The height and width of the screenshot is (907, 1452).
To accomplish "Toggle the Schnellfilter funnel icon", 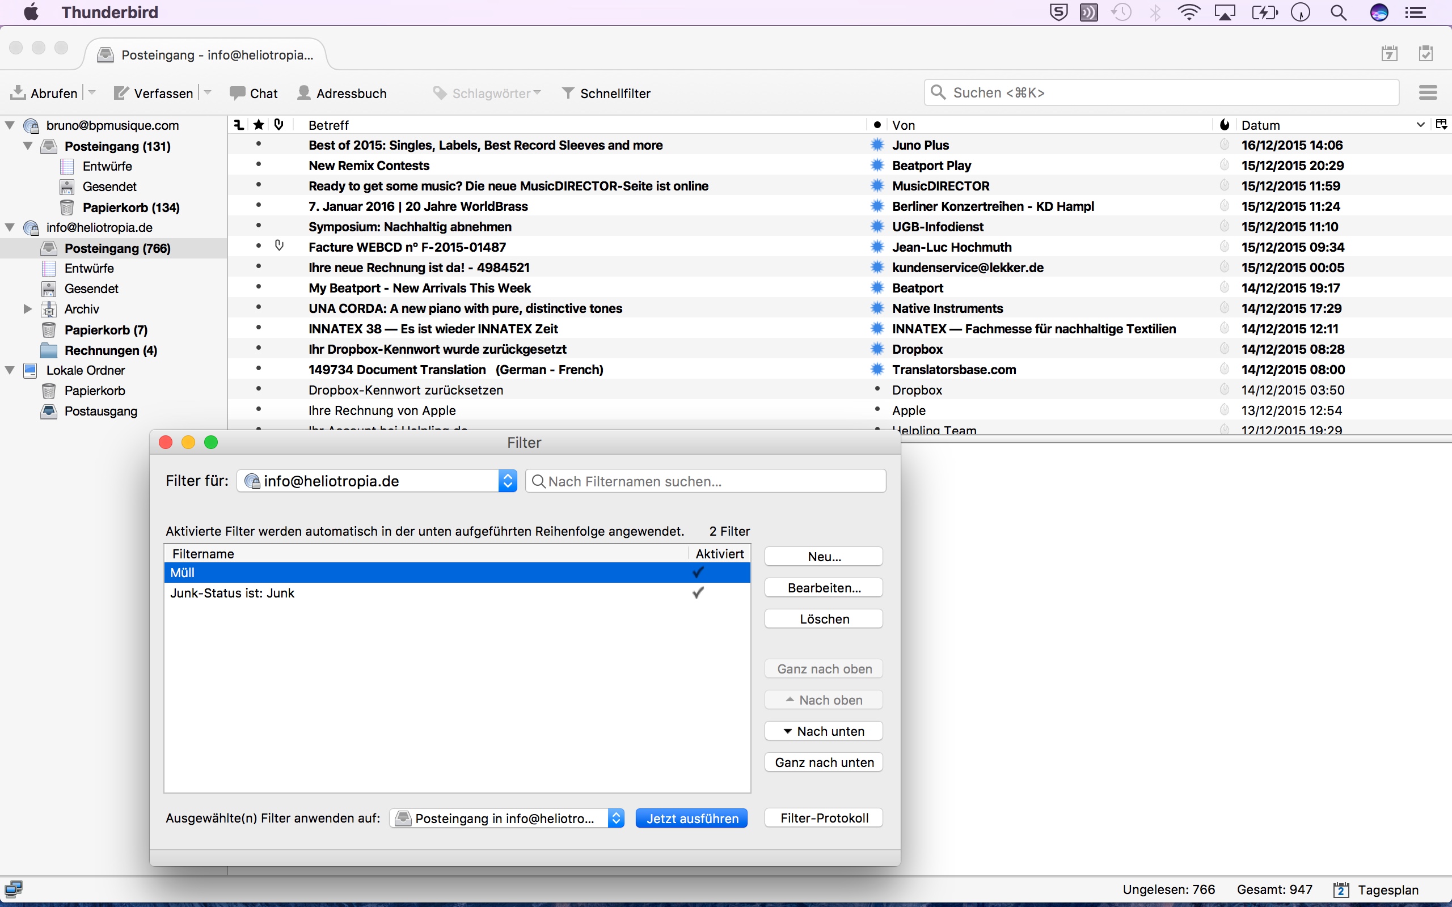I will [568, 93].
